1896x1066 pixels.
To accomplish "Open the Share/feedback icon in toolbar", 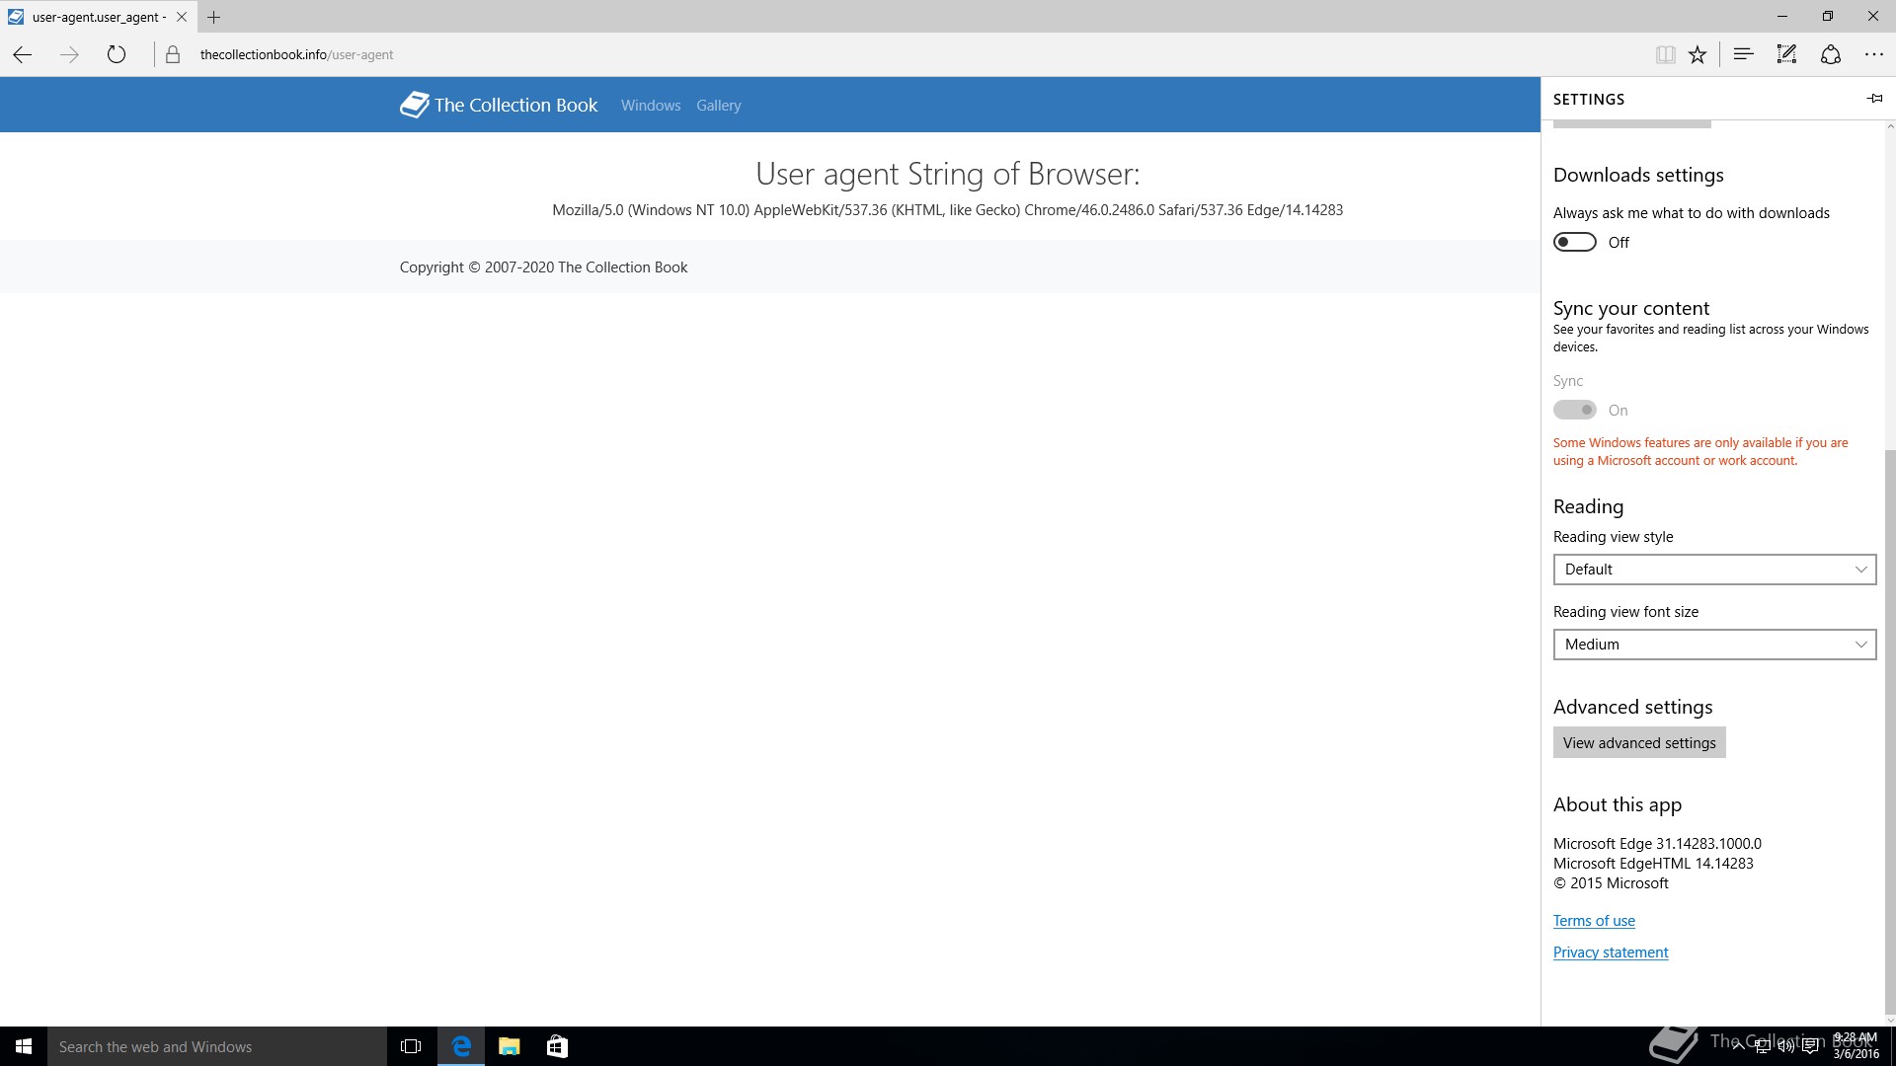I will (1831, 54).
